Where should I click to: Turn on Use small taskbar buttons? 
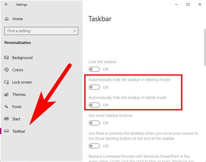(94, 123)
